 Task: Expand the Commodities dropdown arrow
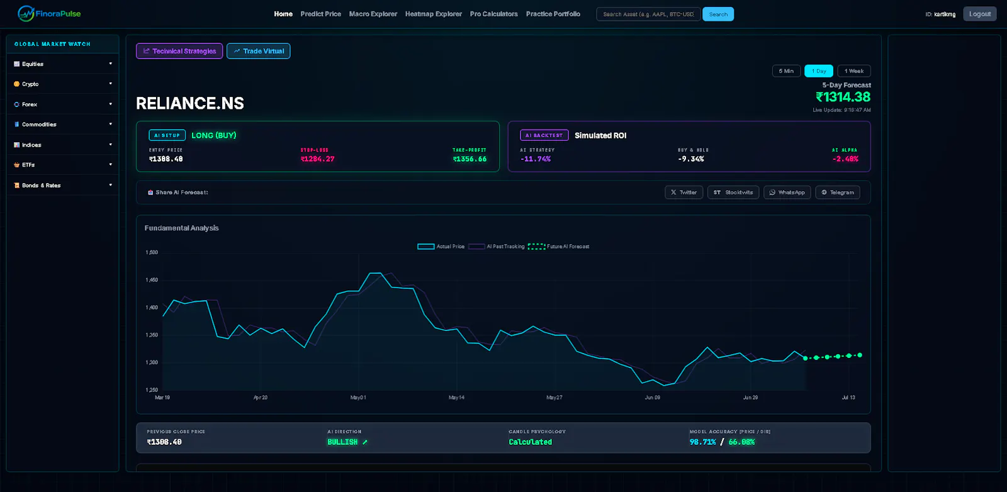click(110, 124)
